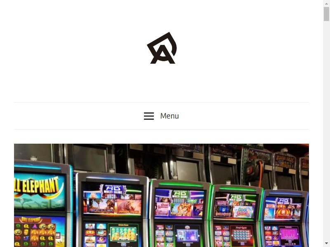Click the empty scrollbar track below the thumb

click(x=326, y=130)
